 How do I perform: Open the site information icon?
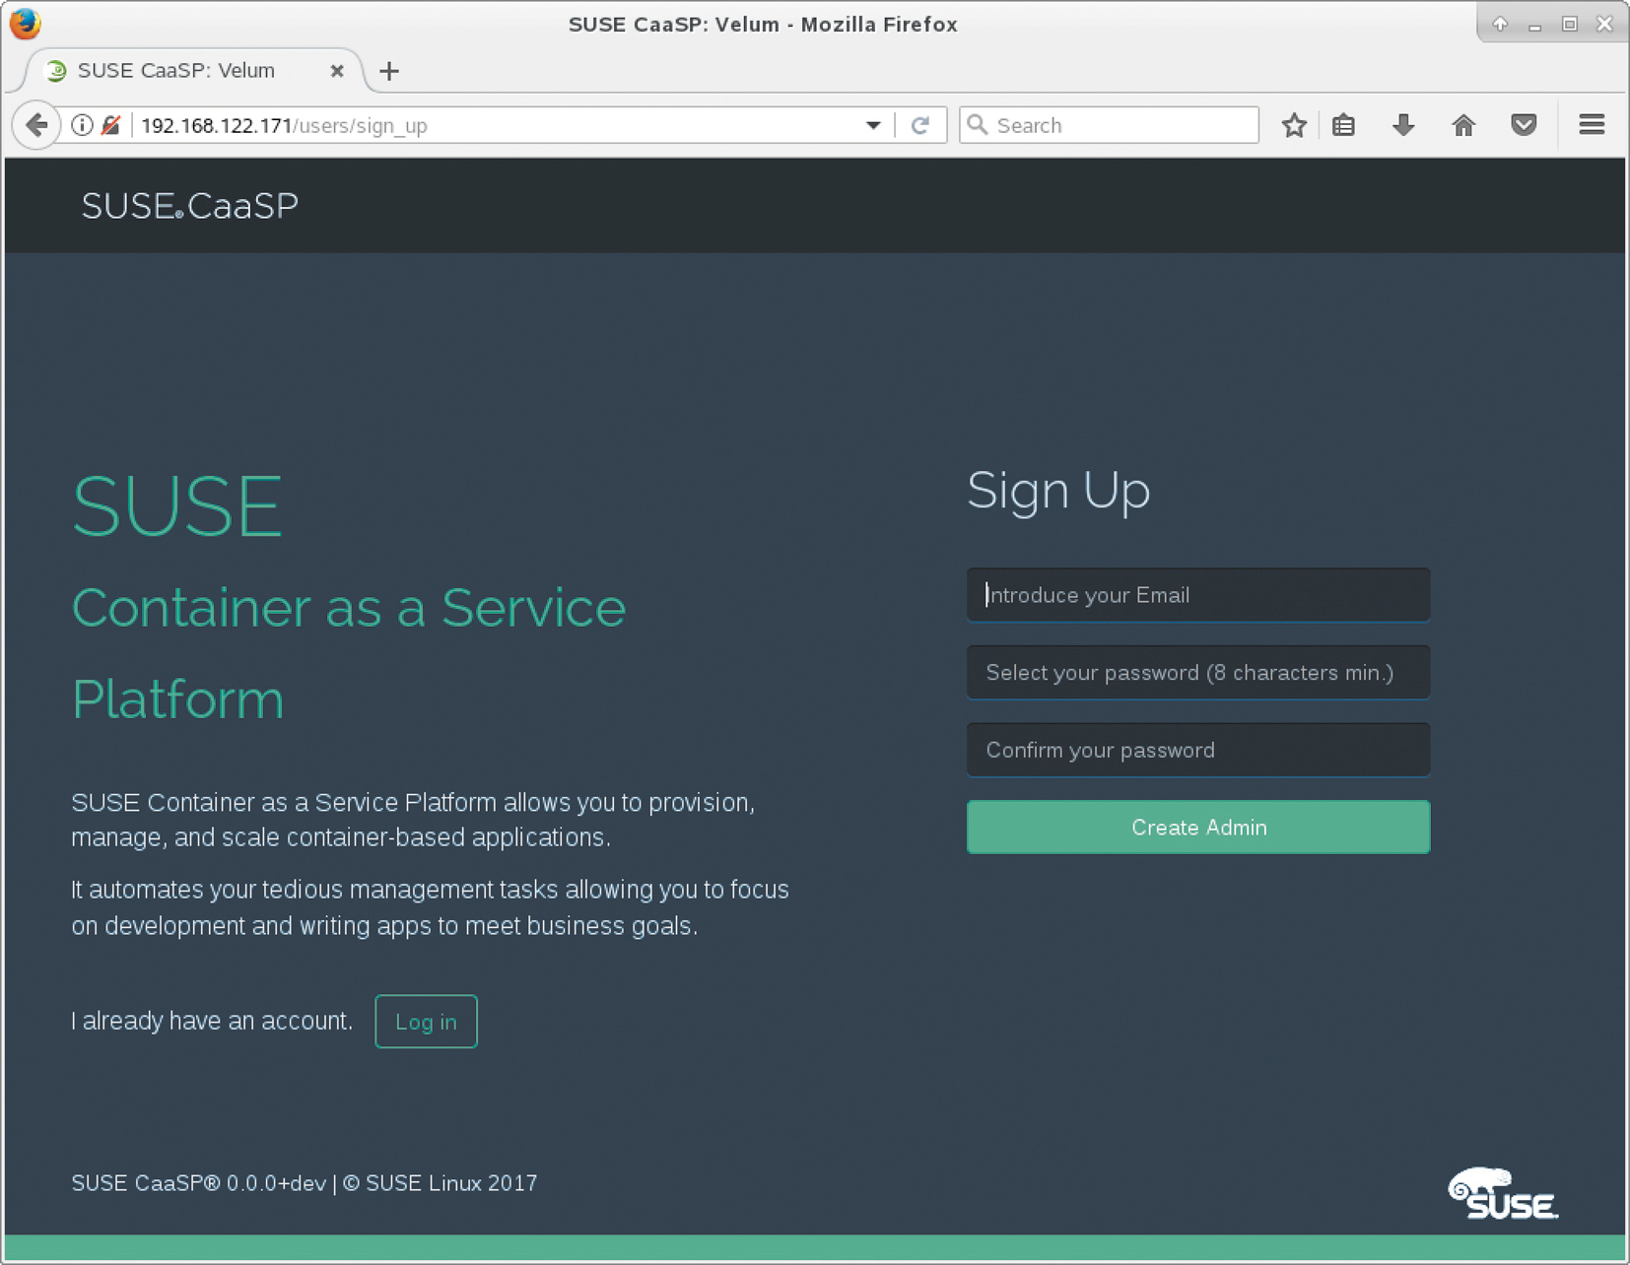[x=82, y=125]
